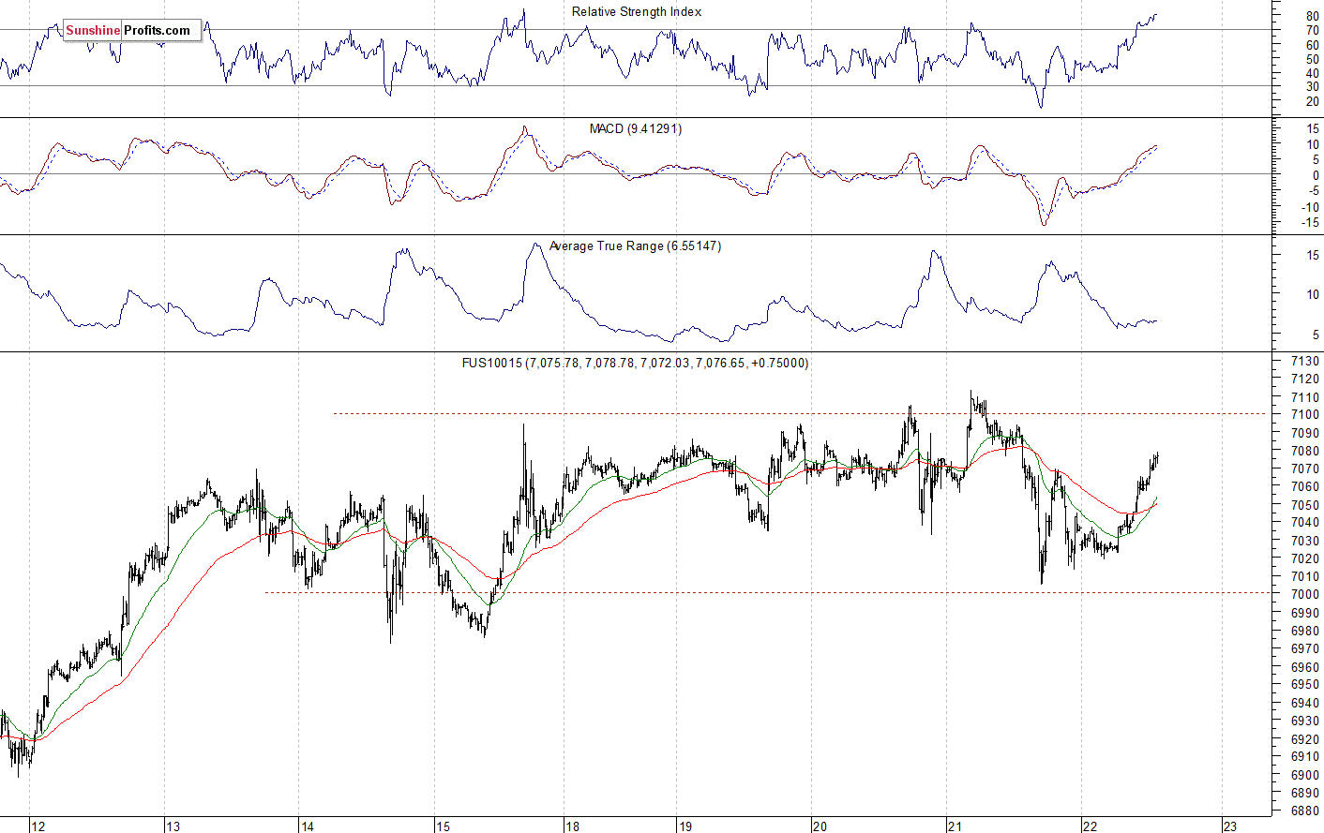The width and height of the screenshot is (1324, 833).
Task: Click the 7130 price axis value
Action: [1305, 361]
